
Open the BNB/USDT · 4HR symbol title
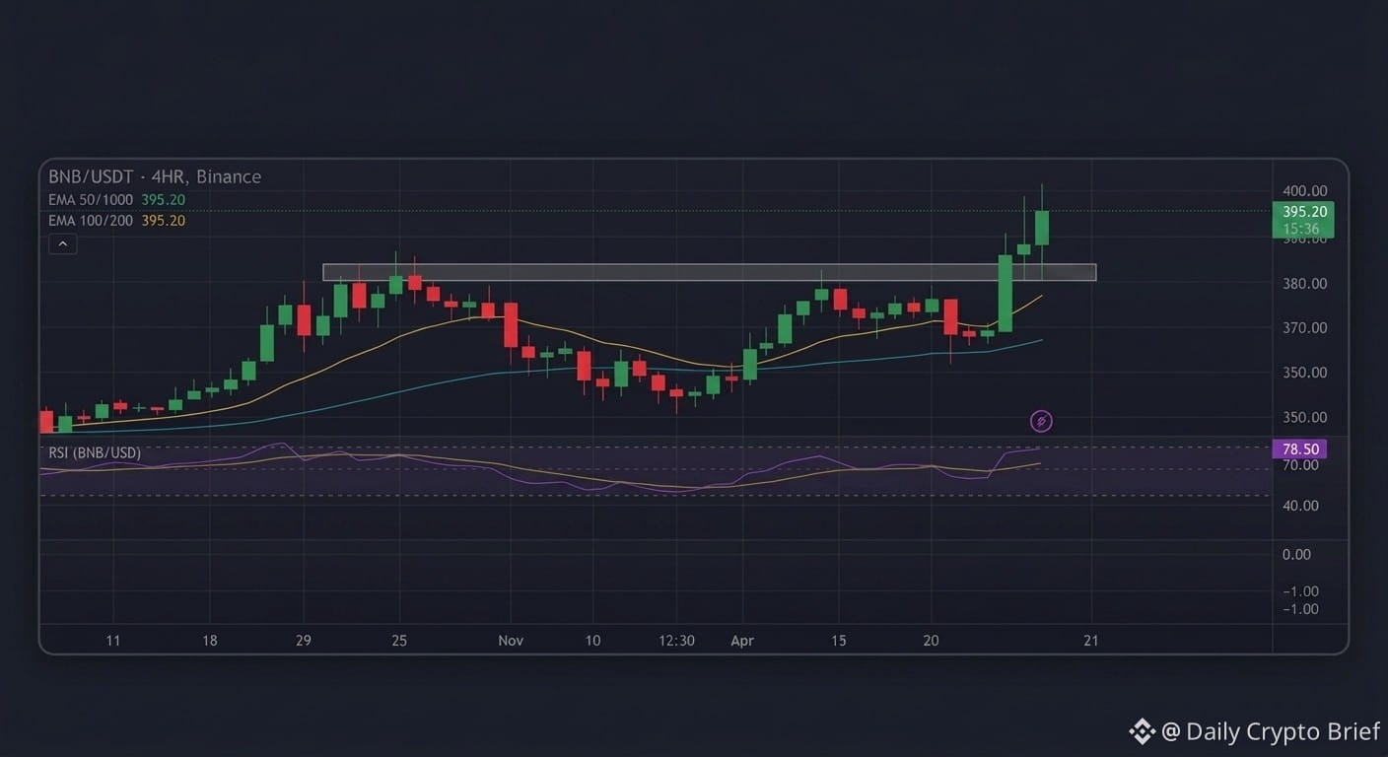pos(155,177)
